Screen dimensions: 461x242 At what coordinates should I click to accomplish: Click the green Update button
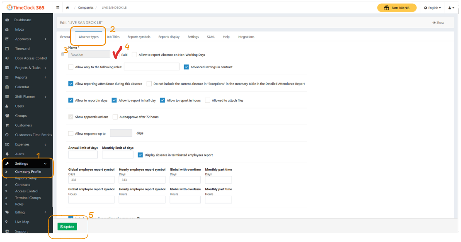coord(67,227)
